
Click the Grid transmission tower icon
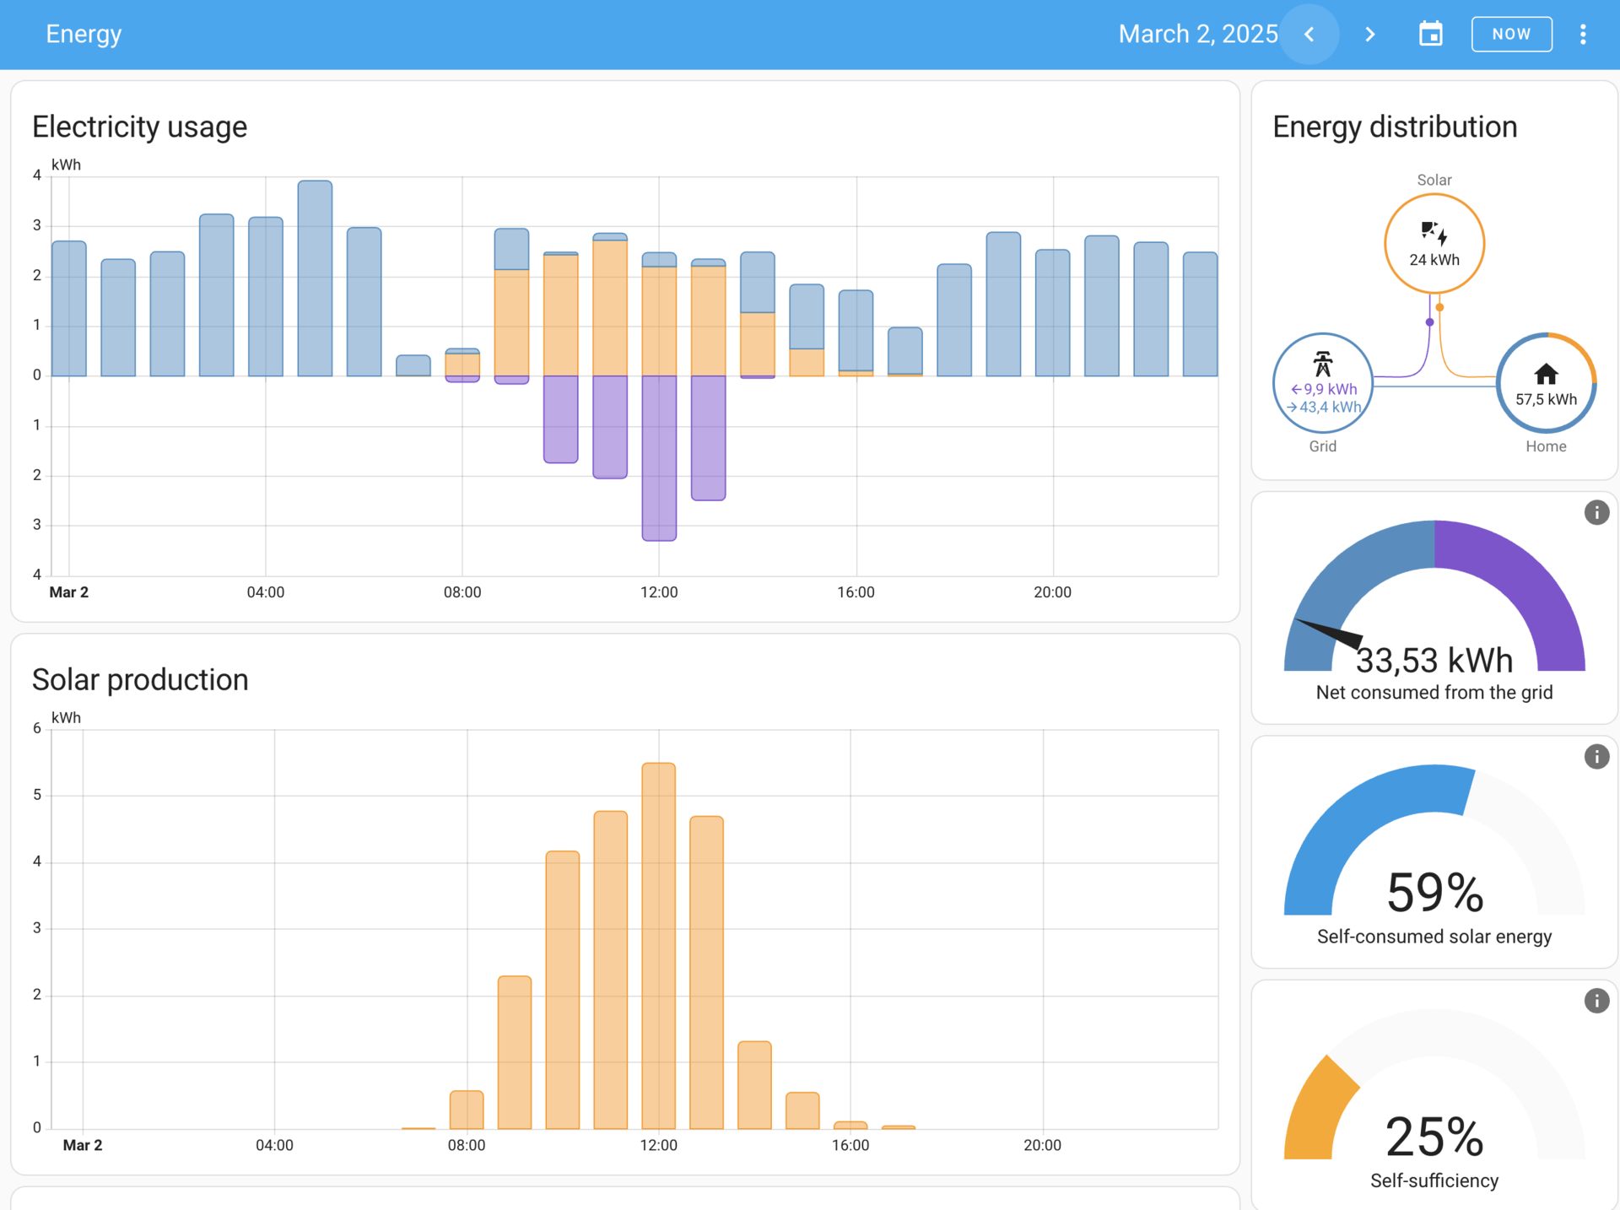click(1322, 365)
